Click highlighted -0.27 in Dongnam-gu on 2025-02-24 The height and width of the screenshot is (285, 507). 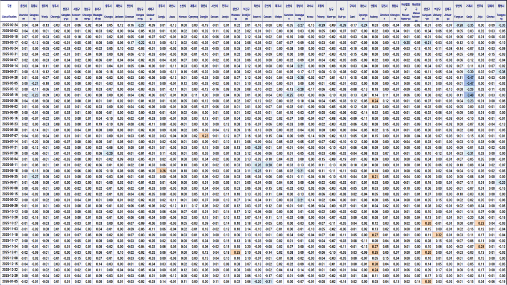141,25
